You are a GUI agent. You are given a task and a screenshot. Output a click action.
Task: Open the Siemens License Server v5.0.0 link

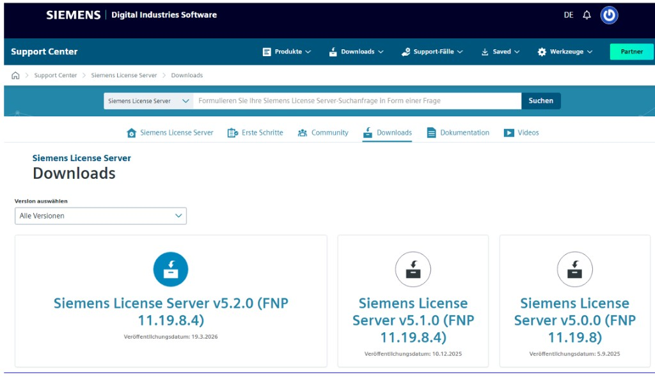pos(575,319)
